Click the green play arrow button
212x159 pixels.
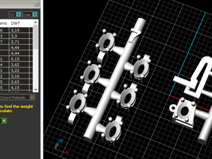pos(4,121)
